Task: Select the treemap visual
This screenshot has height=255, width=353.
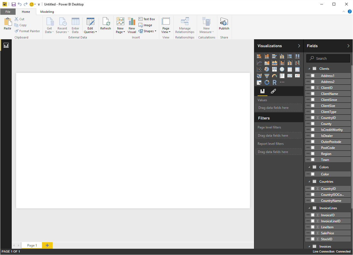Action: 274,69
